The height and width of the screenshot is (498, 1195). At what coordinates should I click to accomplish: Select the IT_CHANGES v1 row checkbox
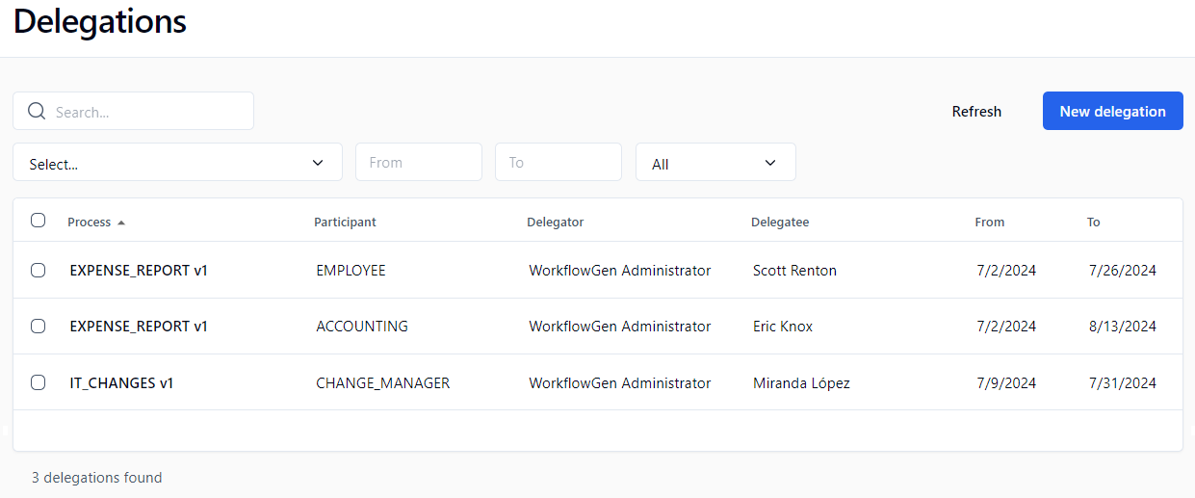coord(39,382)
